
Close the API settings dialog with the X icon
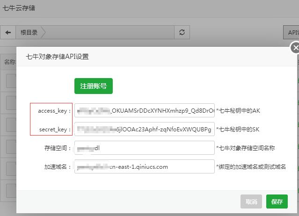point(295,48)
